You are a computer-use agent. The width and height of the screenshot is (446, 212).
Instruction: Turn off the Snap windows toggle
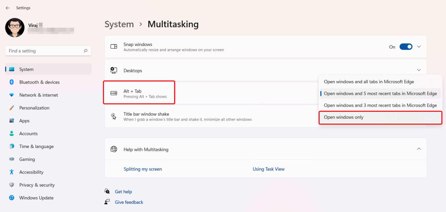pyautogui.click(x=406, y=47)
